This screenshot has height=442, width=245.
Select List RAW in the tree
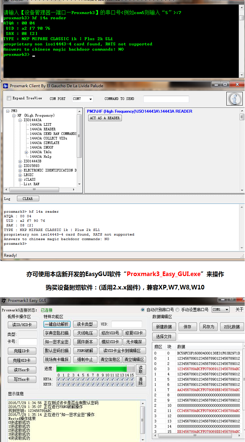coord(31,184)
